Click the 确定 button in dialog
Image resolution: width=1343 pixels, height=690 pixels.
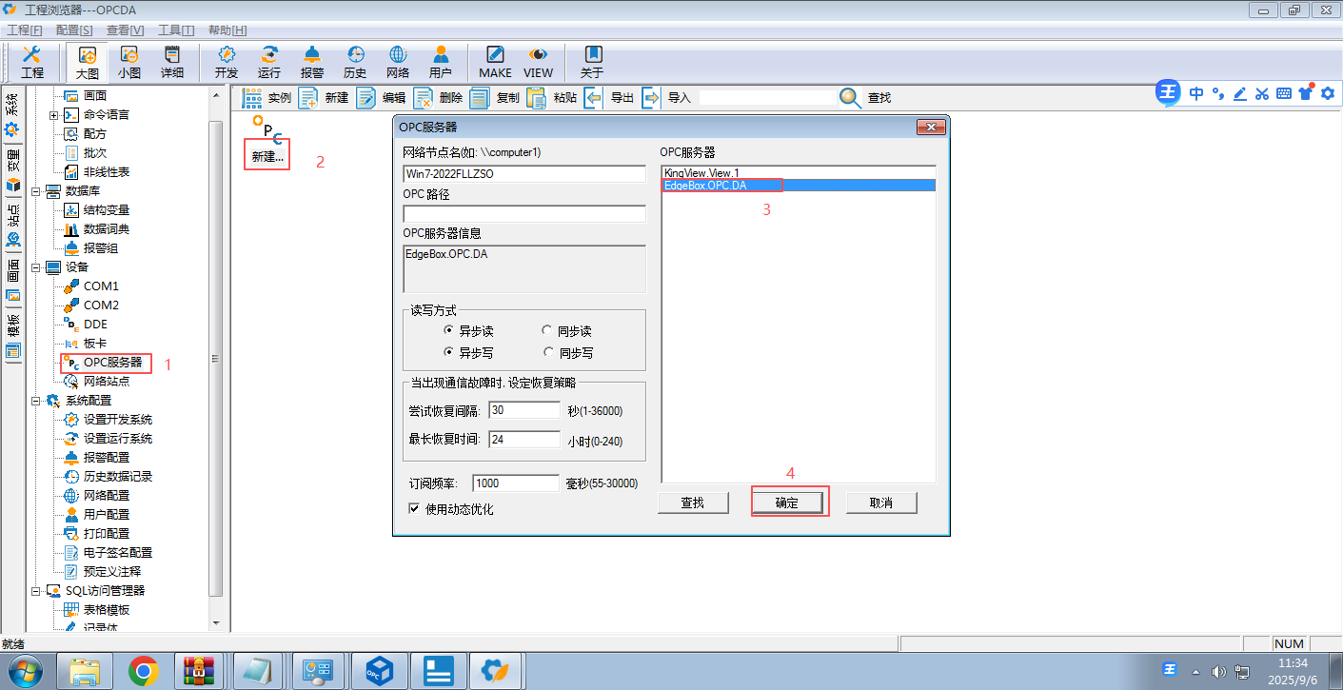click(787, 503)
